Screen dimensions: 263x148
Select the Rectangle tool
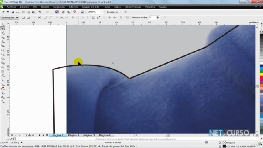tap(2, 50)
